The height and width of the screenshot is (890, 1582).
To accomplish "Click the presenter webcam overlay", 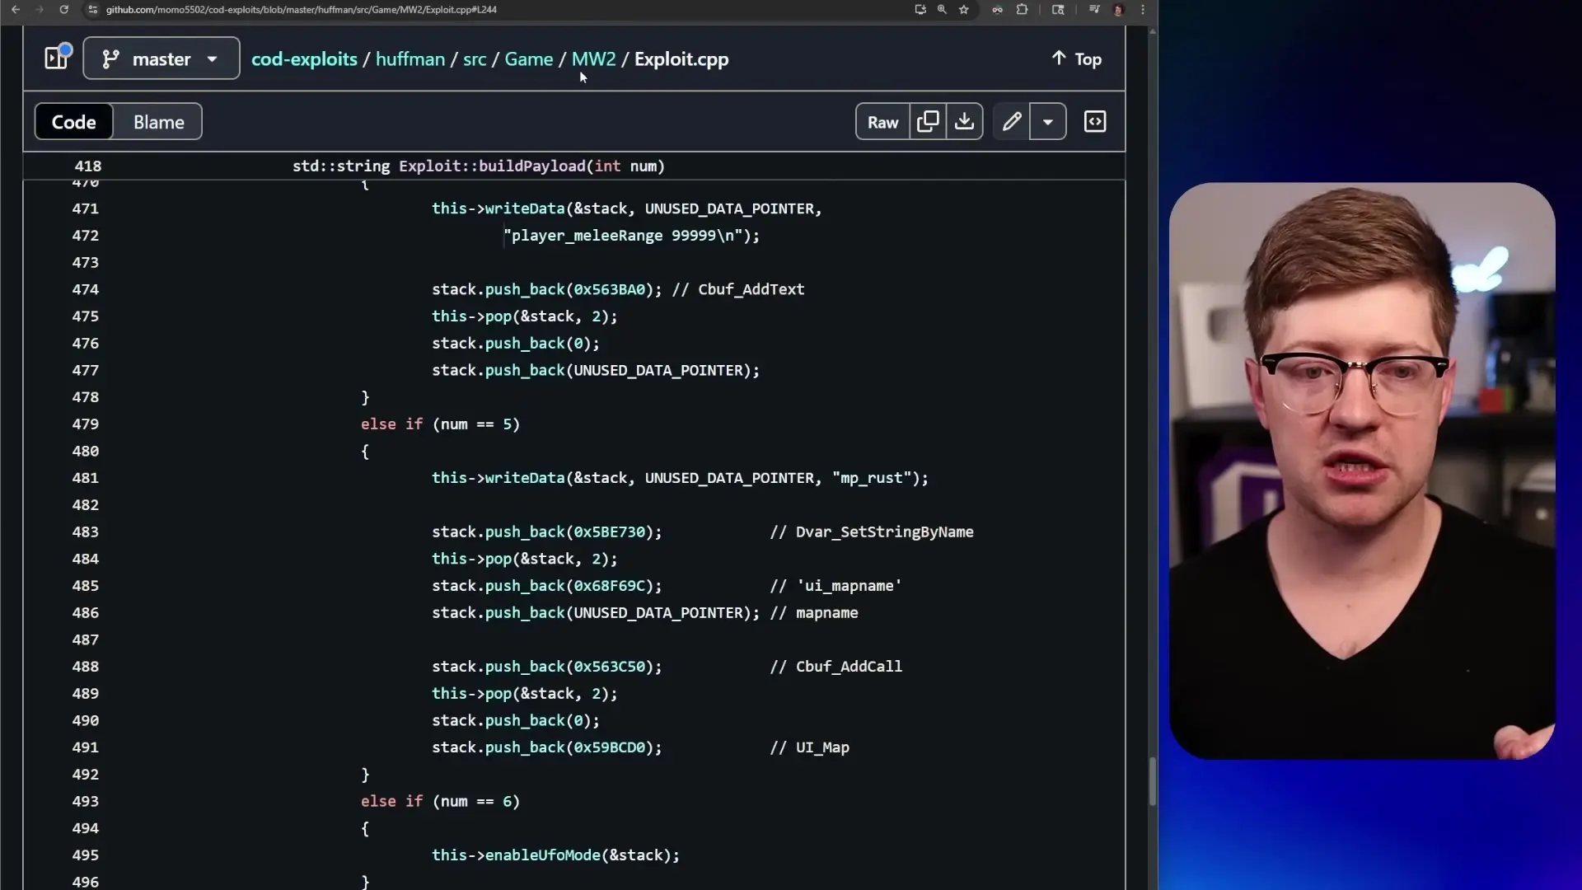I will (1361, 471).
